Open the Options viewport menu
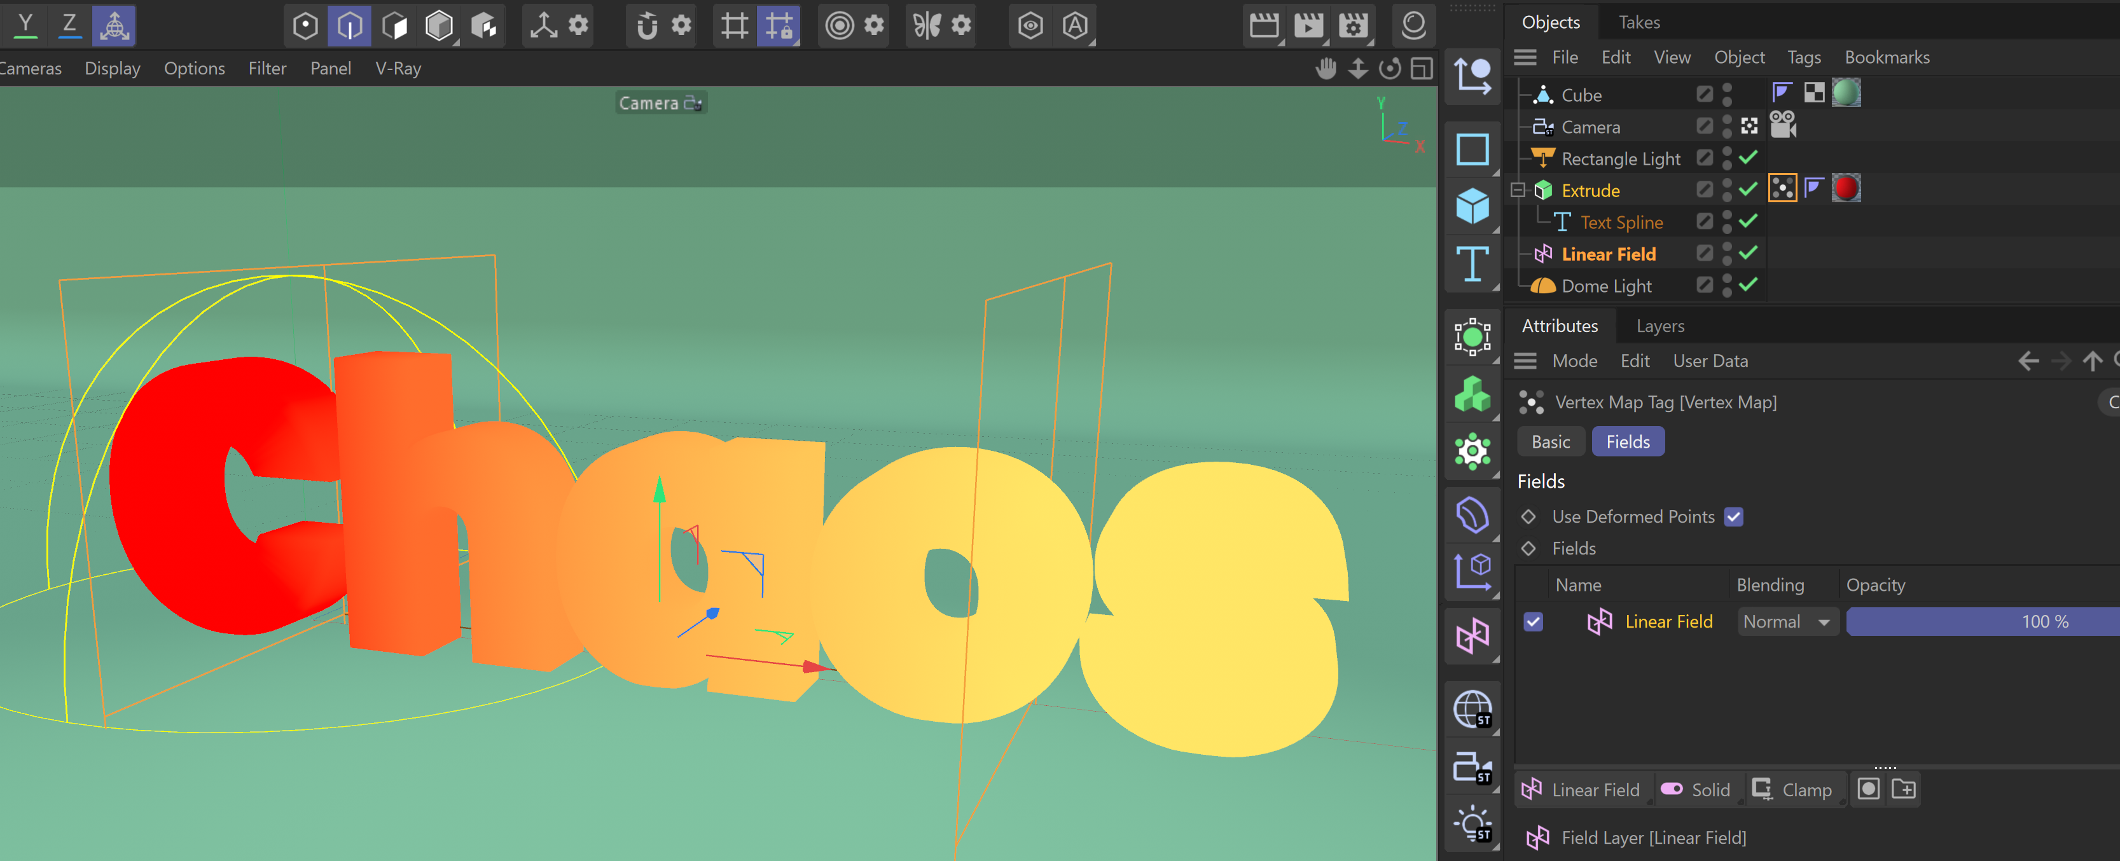This screenshot has width=2120, height=861. click(194, 68)
